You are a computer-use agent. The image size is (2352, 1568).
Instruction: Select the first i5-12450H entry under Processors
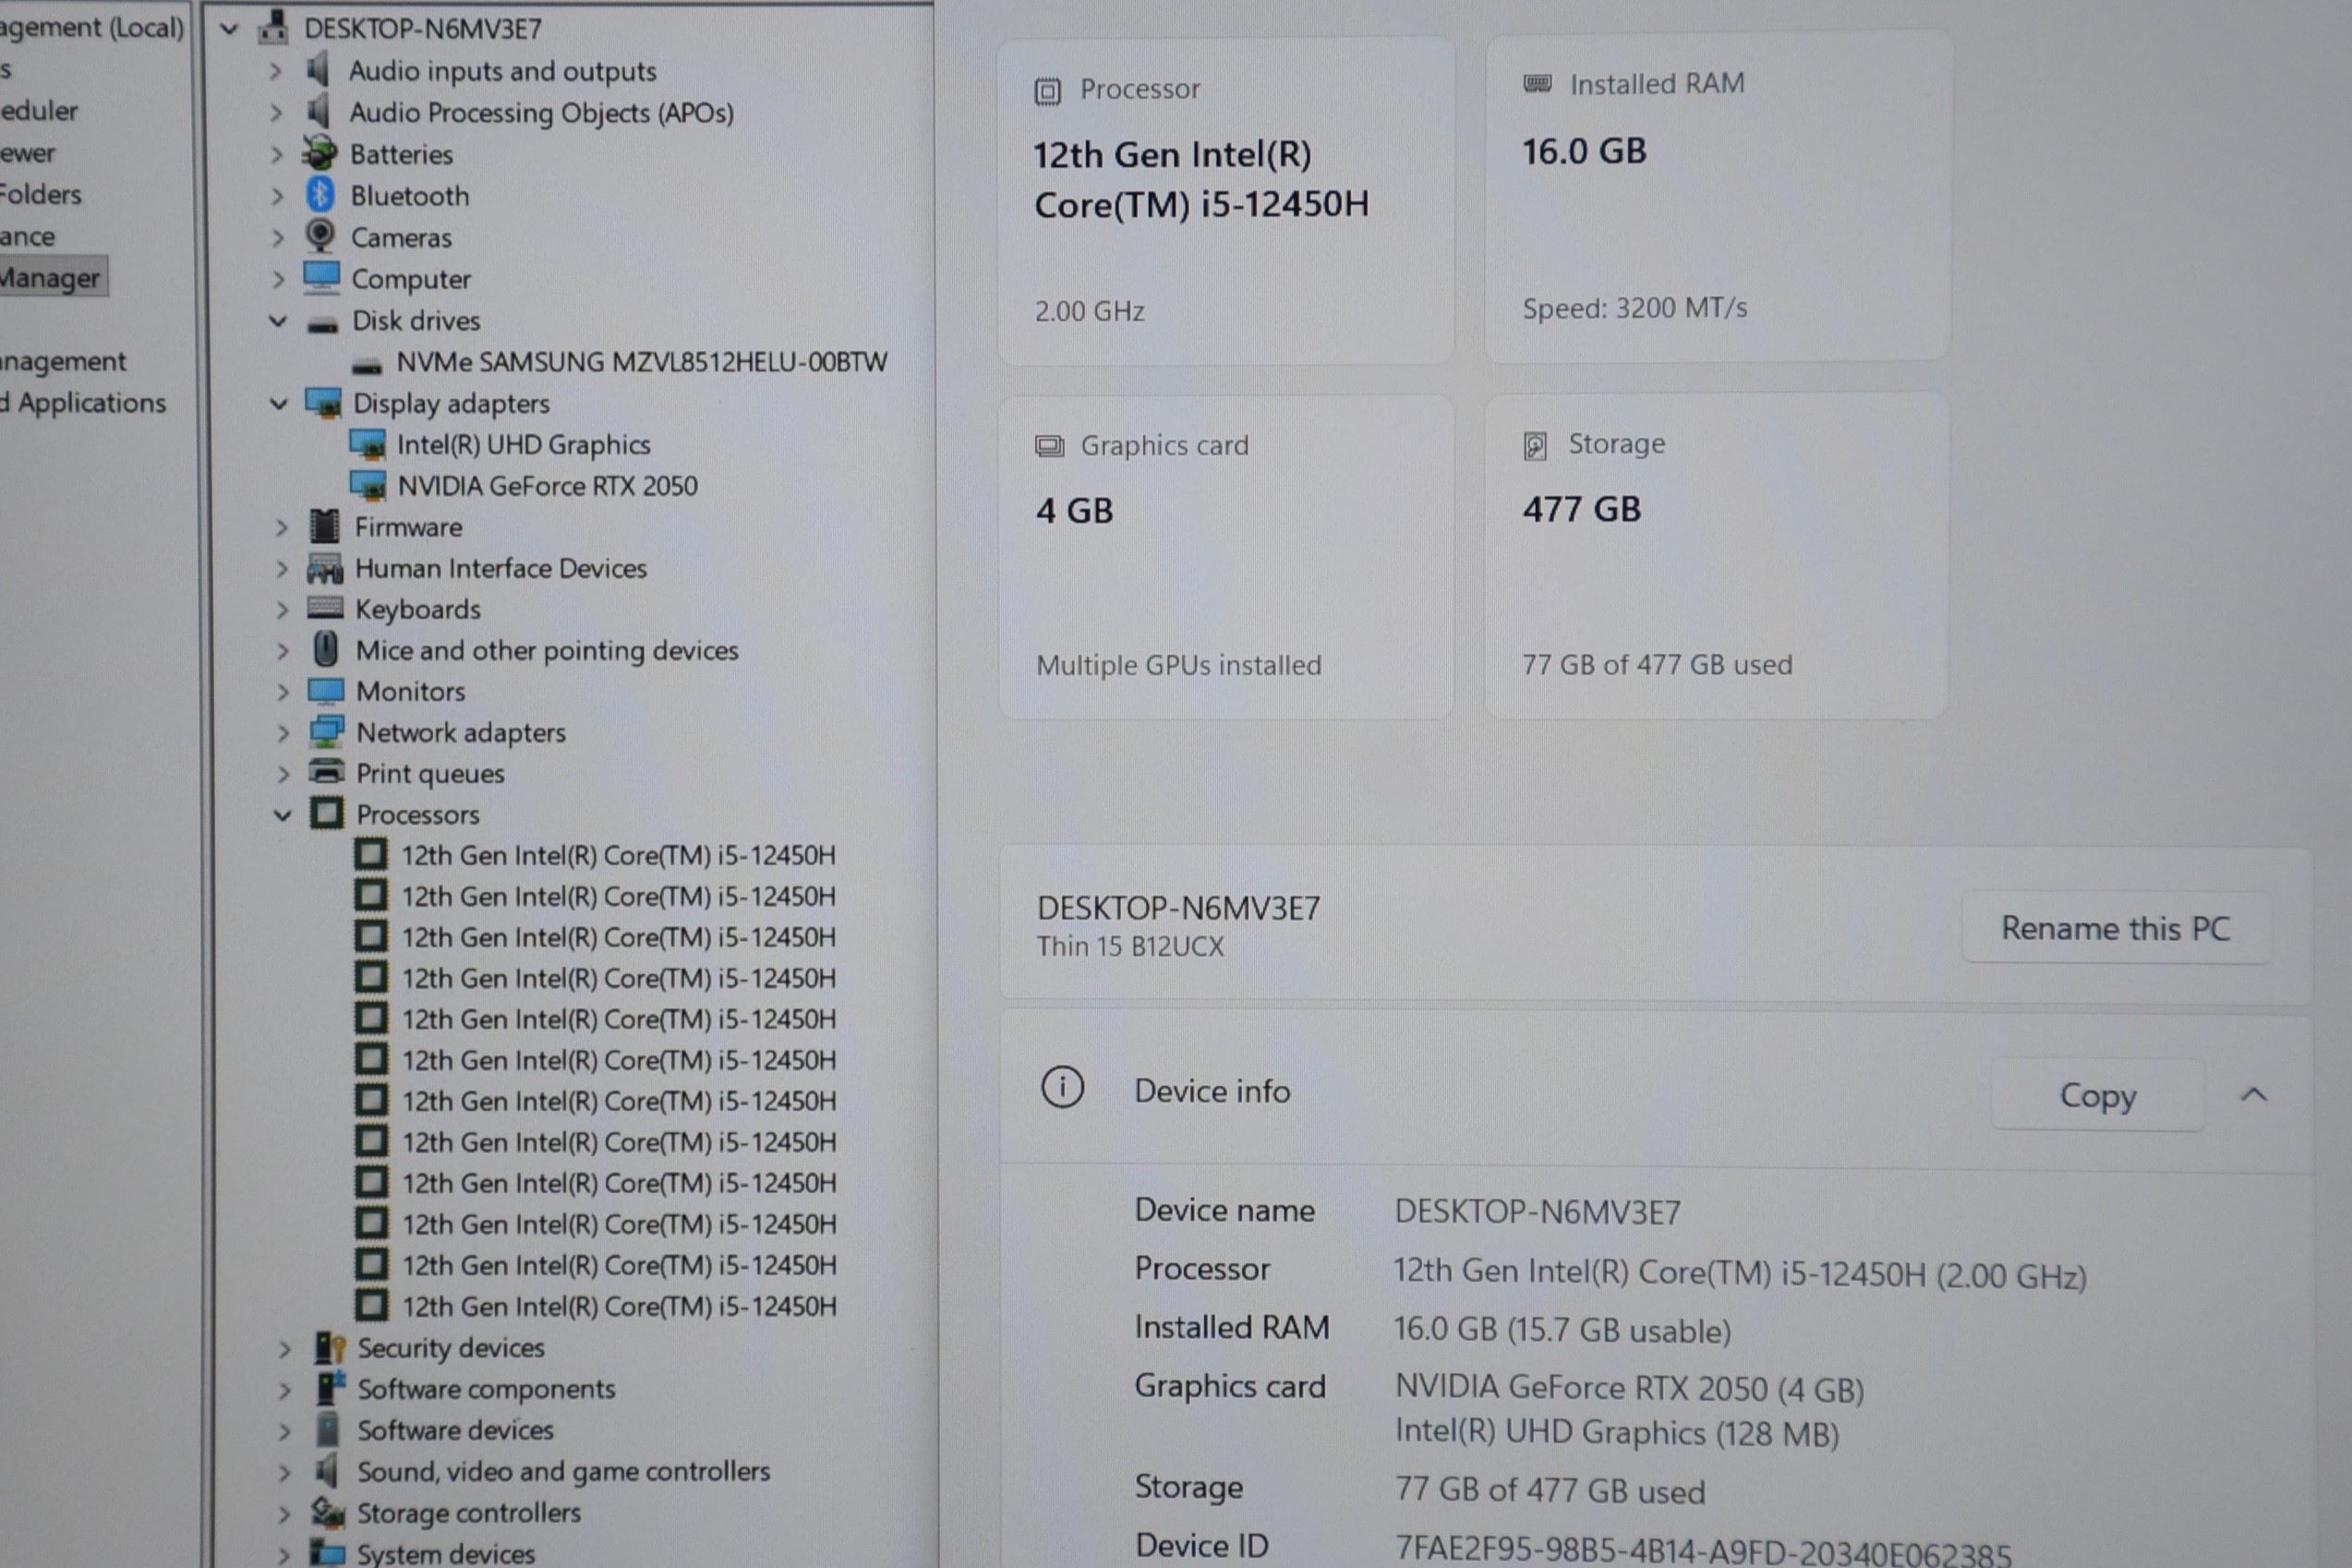click(x=618, y=855)
